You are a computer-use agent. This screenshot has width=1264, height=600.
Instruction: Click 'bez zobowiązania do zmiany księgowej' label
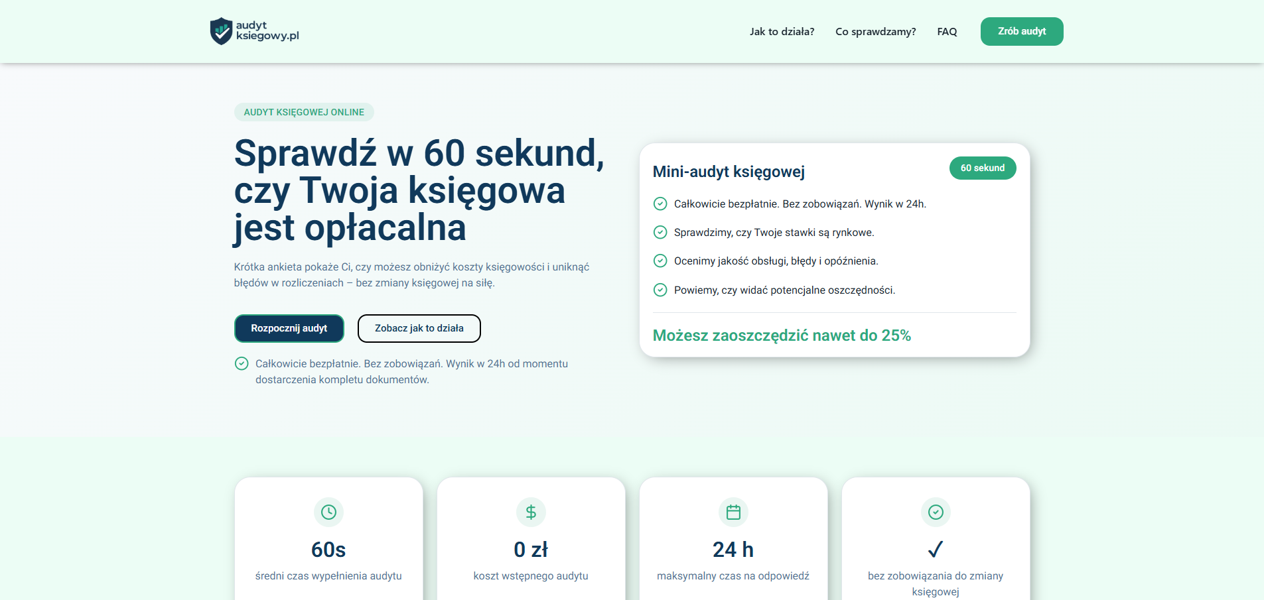point(936,584)
